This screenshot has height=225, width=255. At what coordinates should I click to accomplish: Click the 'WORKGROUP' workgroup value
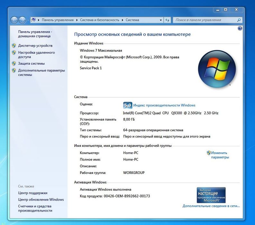coord(134,173)
